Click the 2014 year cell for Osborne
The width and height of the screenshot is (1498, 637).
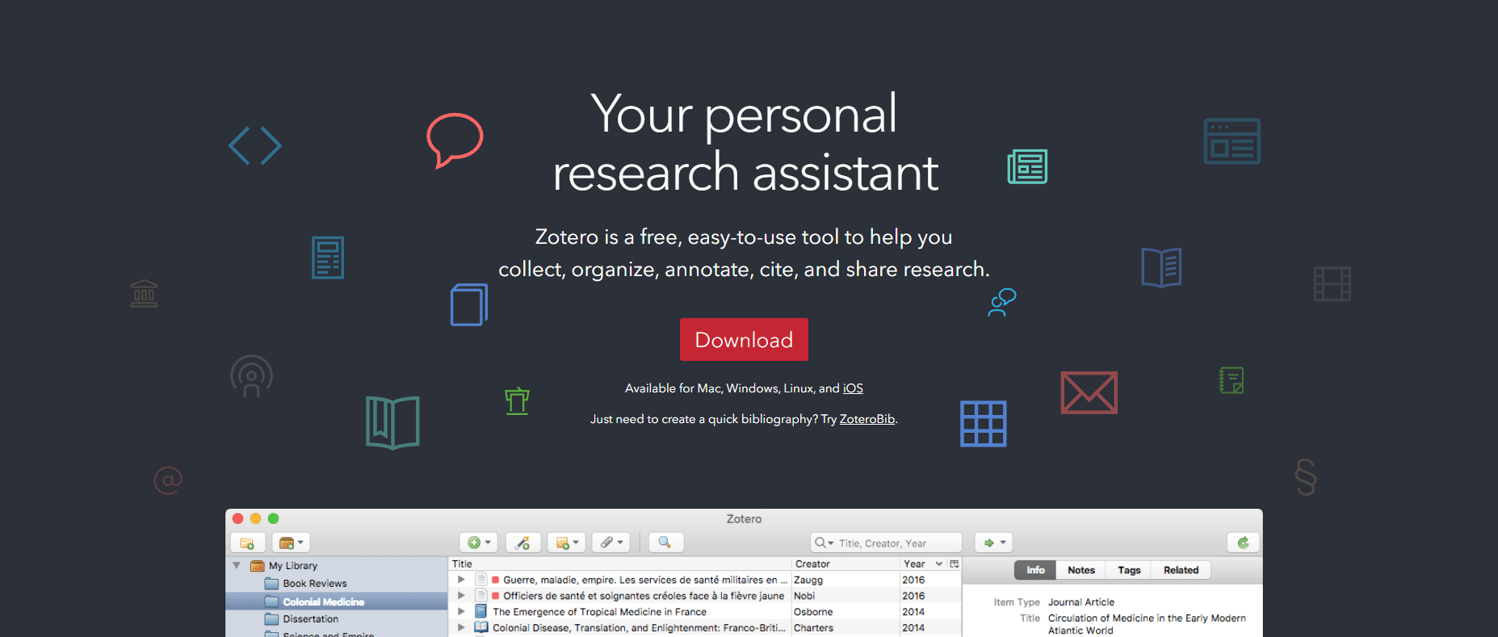tap(913, 612)
